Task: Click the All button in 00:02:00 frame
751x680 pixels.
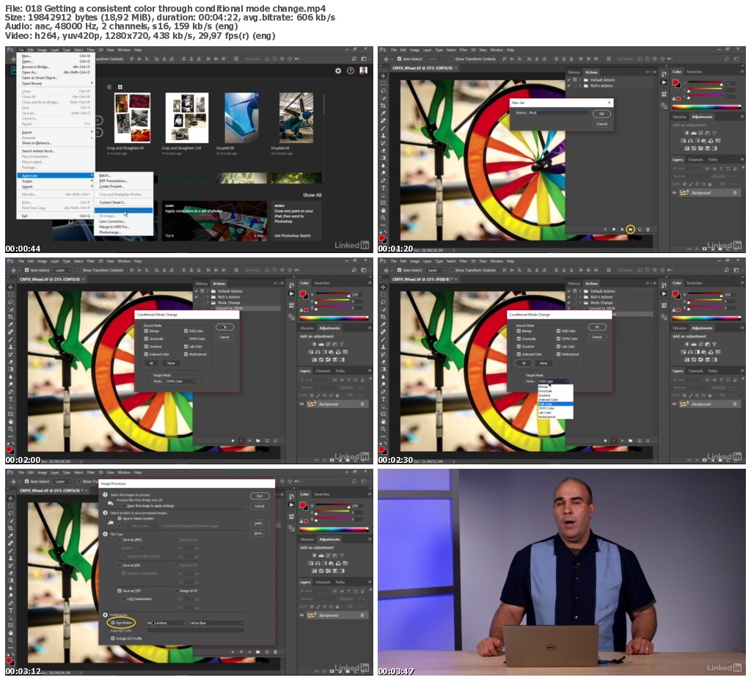Action: tap(151, 363)
